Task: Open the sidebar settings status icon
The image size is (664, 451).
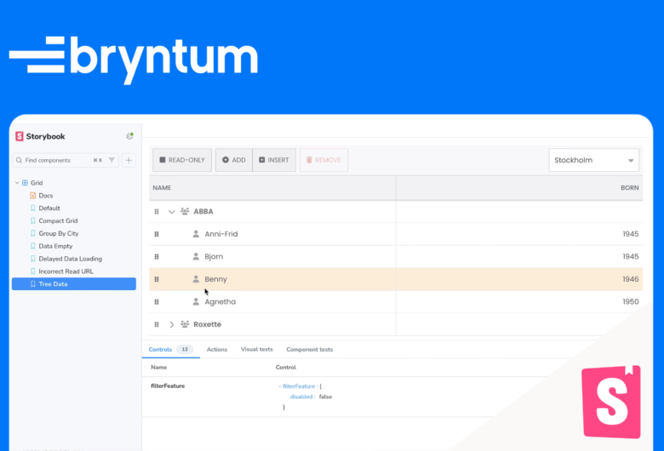Action: [x=129, y=136]
